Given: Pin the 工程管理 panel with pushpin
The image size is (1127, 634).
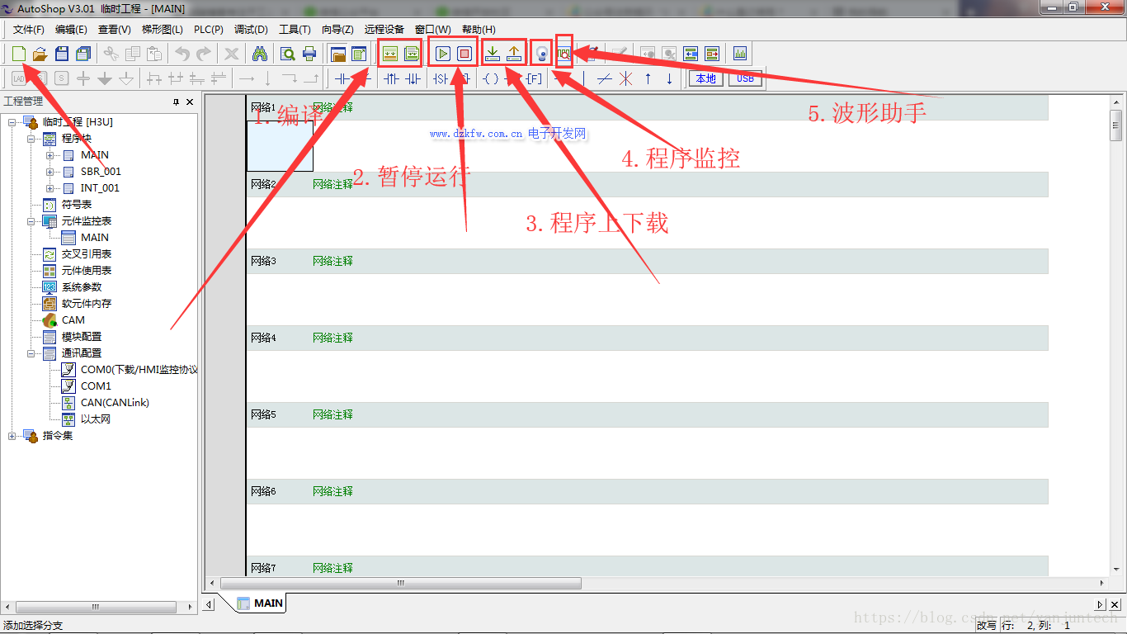Looking at the screenshot, I should [x=176, y=102].
